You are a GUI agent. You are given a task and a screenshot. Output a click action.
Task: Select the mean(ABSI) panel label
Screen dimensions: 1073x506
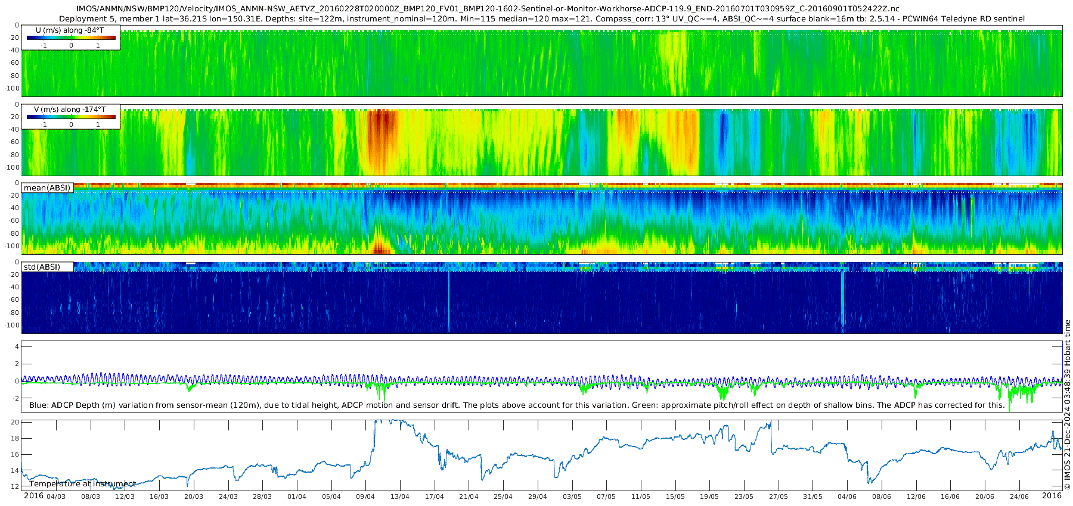tap(47, 188)
